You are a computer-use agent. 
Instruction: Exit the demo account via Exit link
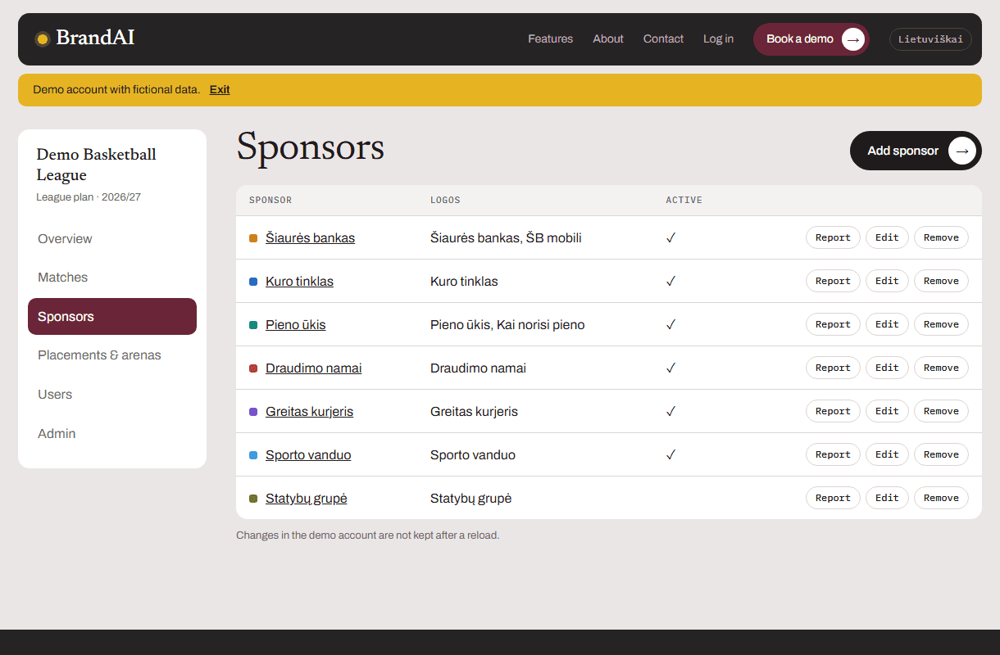pyautogui.click(x=220, y=89)
